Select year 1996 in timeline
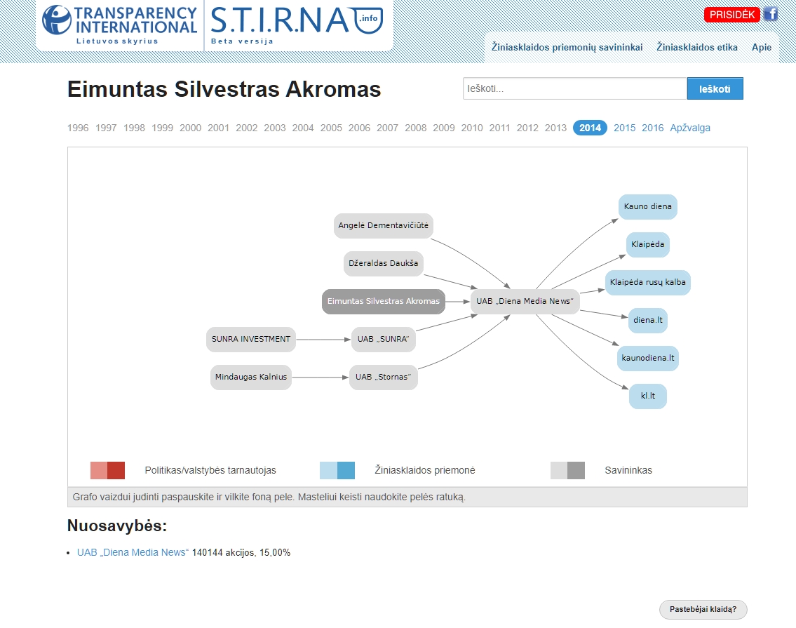 pyautogui.click(x=78, y=128)
